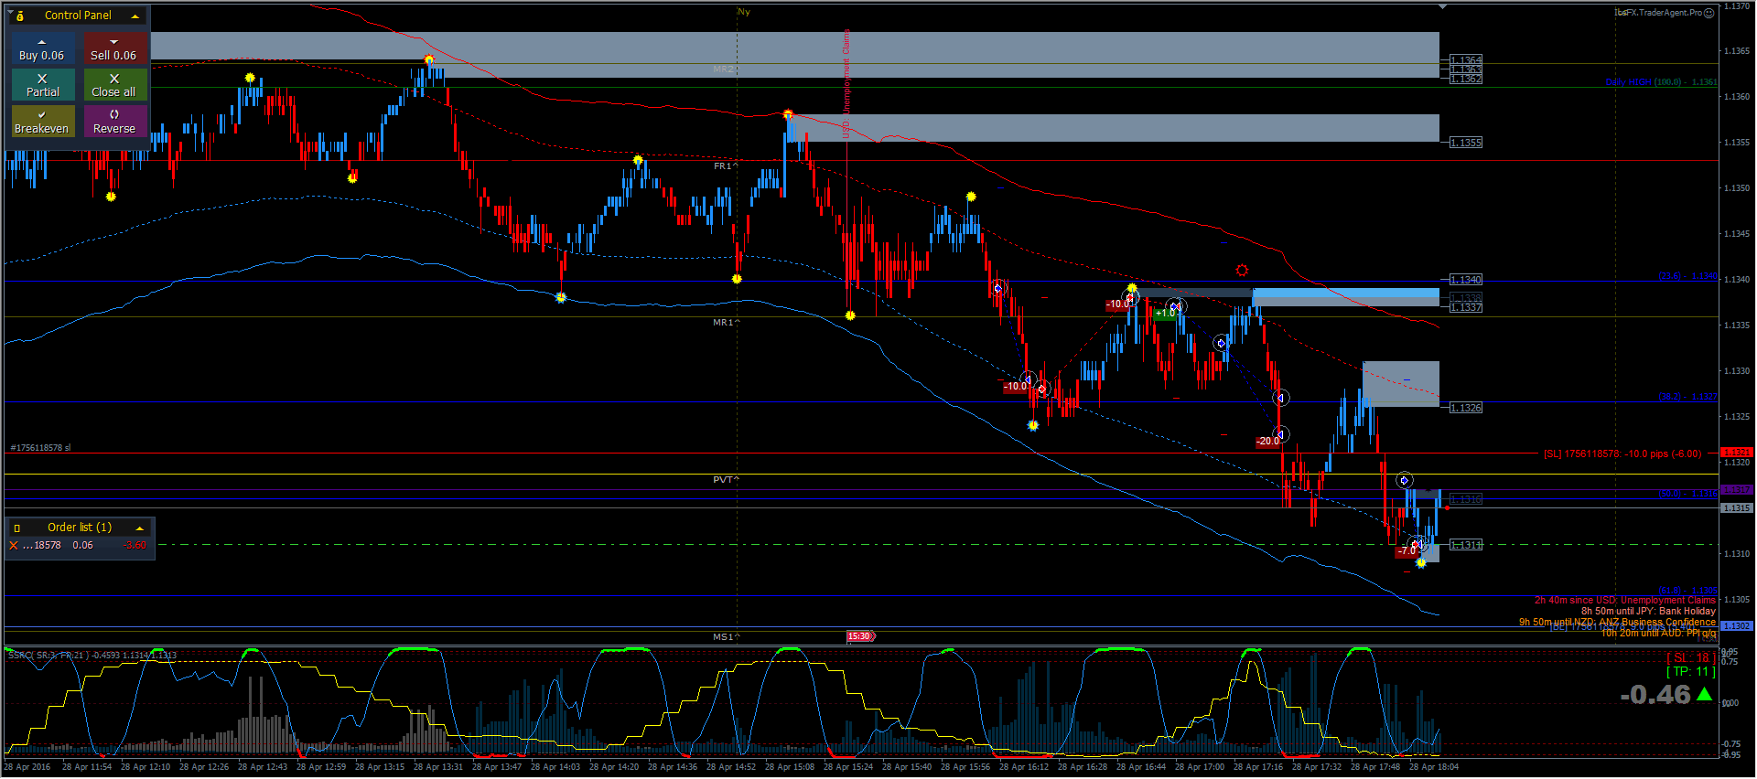
Task: Select the 1.1355 zone price label
Action: pyautogui.click(x=1466, y=143)
